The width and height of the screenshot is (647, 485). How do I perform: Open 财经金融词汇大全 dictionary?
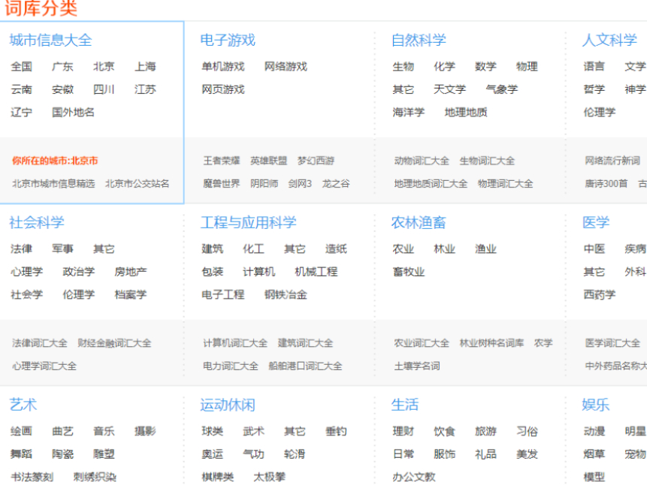pyautogui.click(x=115, y=342)
